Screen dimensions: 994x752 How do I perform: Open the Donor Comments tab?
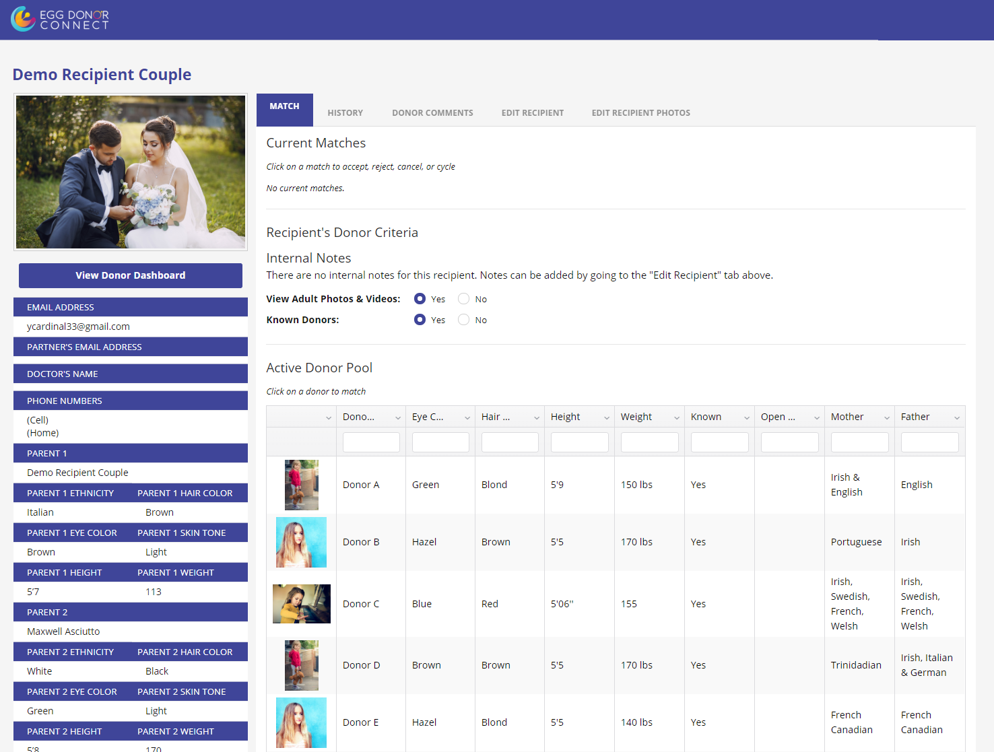[432, 113]
